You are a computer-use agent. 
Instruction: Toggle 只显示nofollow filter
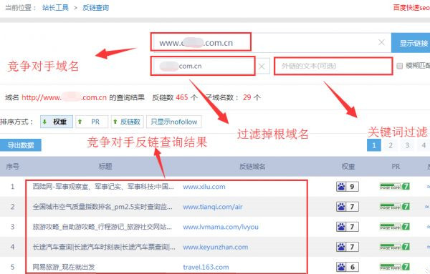click(174, 122)
